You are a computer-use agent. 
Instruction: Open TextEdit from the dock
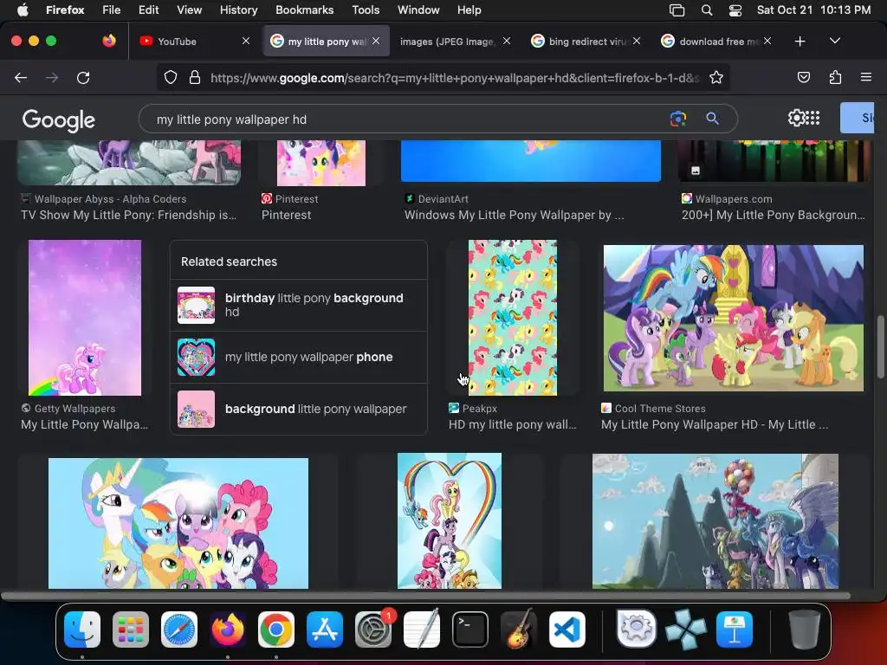[422, 629]
